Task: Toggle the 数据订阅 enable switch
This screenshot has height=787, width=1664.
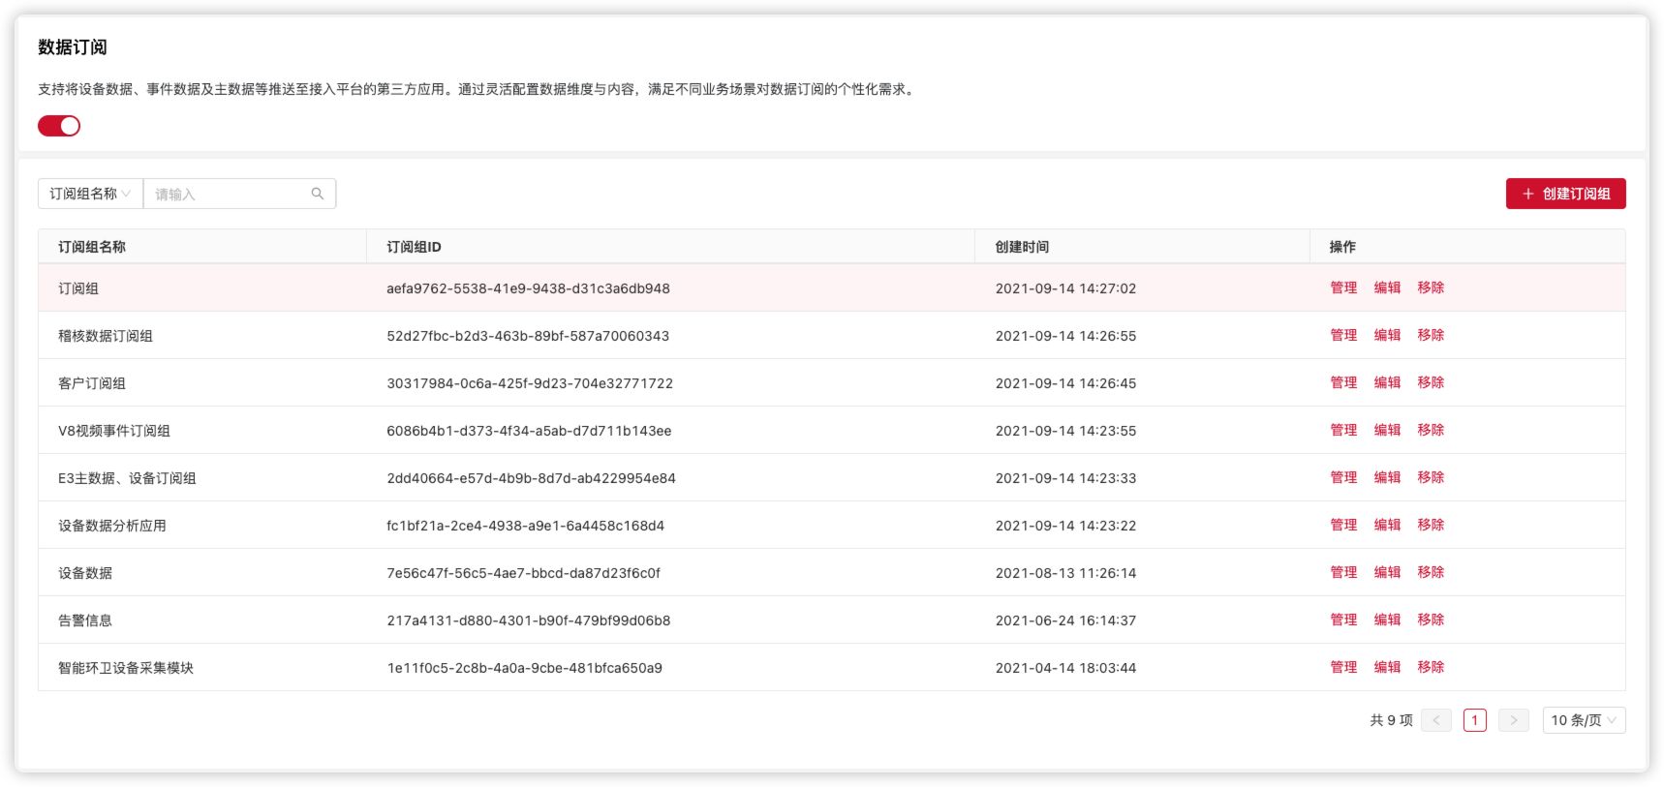Action: point(59,126)
